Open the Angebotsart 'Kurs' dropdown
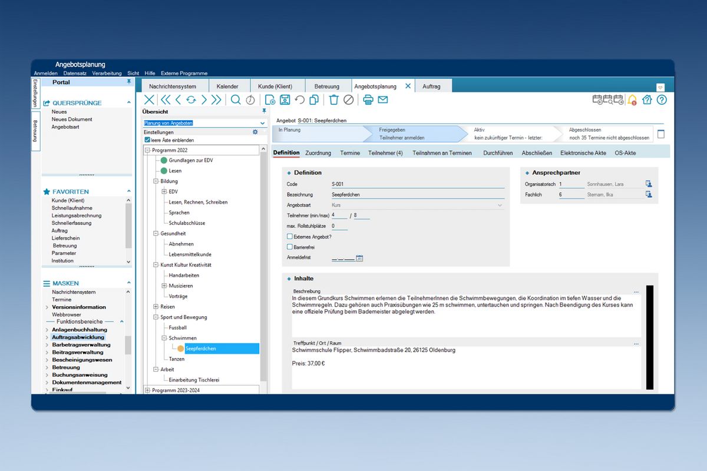The height and width of the screenshot is (471, 707). 500,205
